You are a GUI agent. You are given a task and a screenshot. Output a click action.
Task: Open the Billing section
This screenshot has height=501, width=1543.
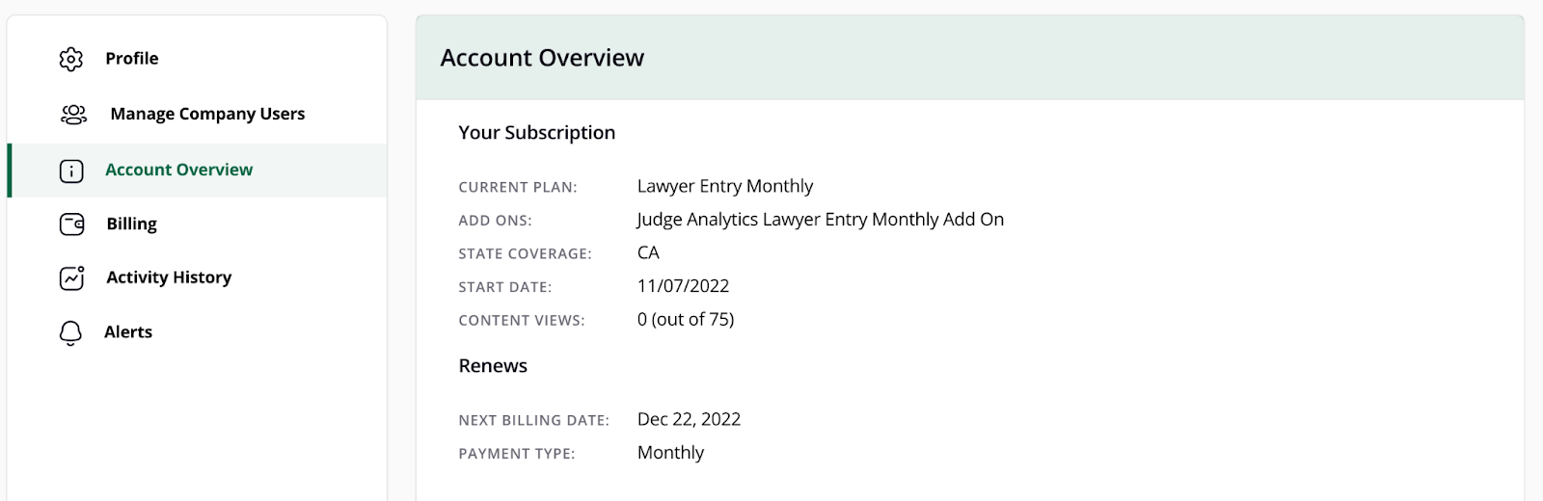point(197,224)
